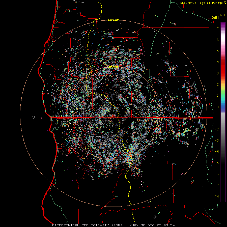Select the 0 value on the color scale
227x227 pixels.
(x=218, y=107)
